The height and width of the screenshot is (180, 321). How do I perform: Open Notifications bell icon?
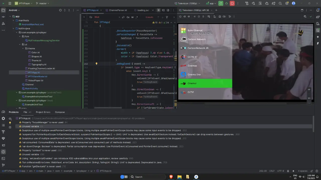click(318, 10)
